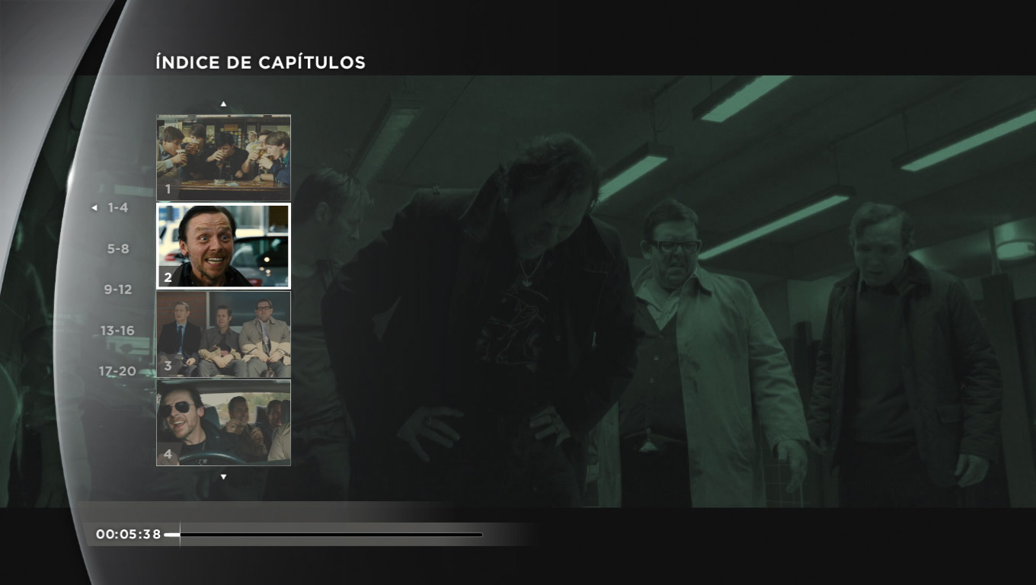Click the up arrow above chapter thumbnails
The image size is (1036, 585).
[223, 104]
